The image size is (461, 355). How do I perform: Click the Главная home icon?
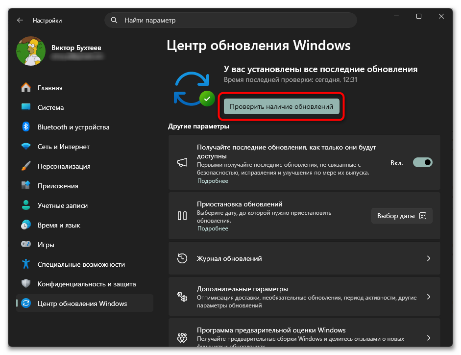[x=26, y=87]
